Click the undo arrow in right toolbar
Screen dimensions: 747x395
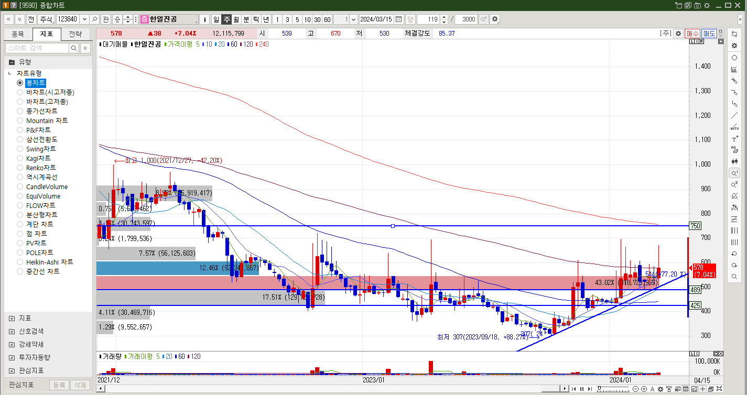[734, 254]
